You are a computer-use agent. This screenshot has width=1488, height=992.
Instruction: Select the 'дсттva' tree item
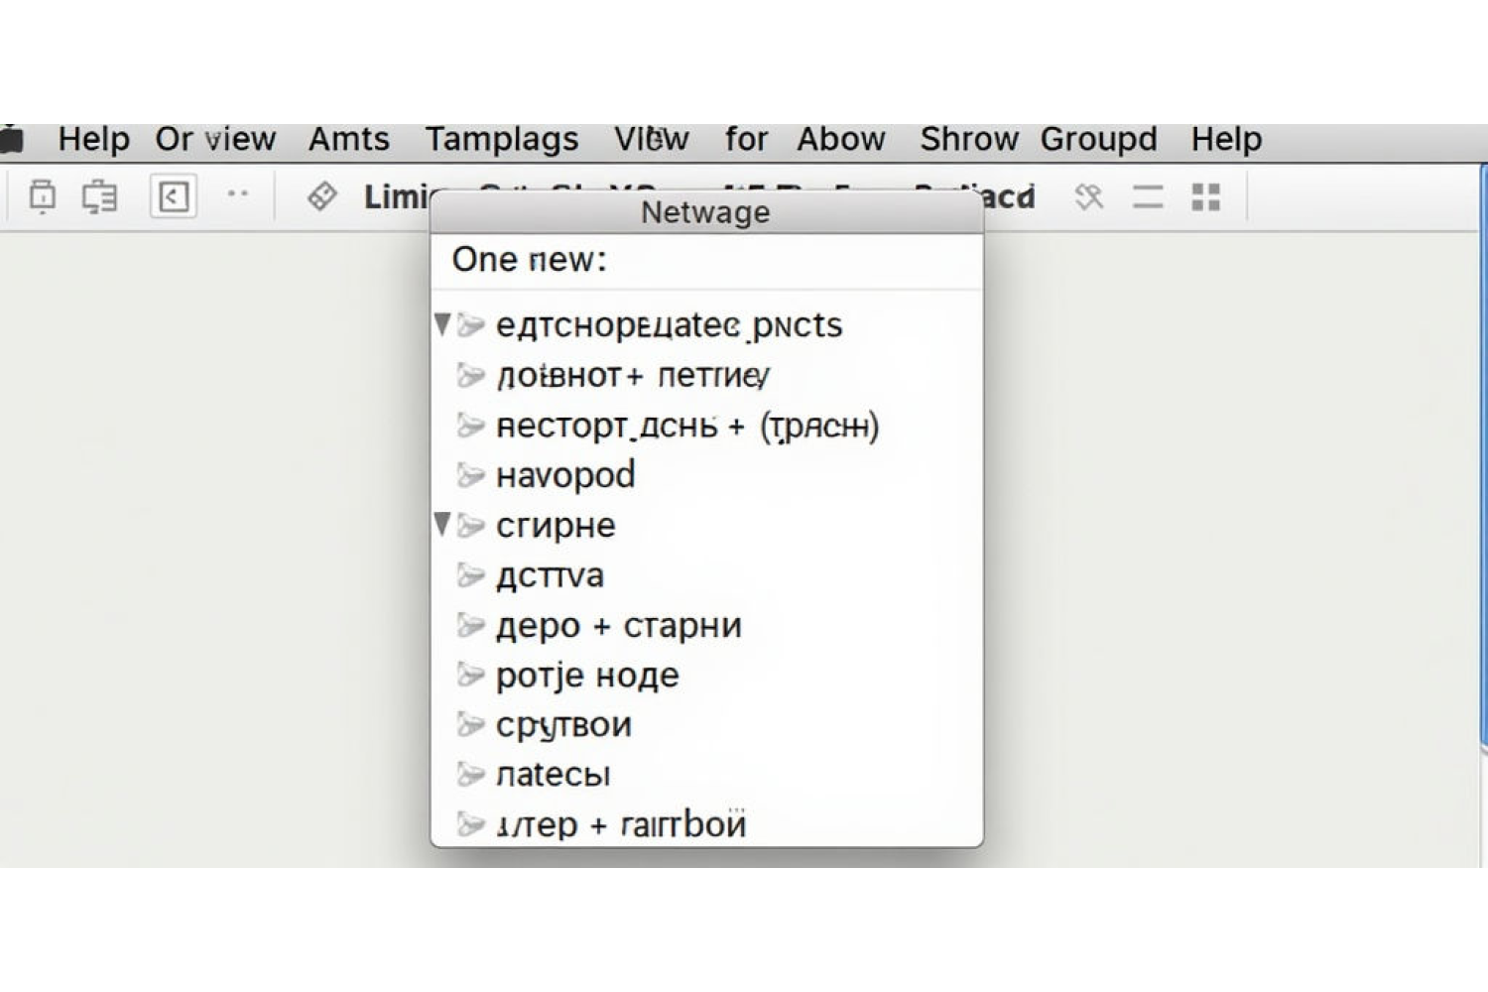pos(550,575)
